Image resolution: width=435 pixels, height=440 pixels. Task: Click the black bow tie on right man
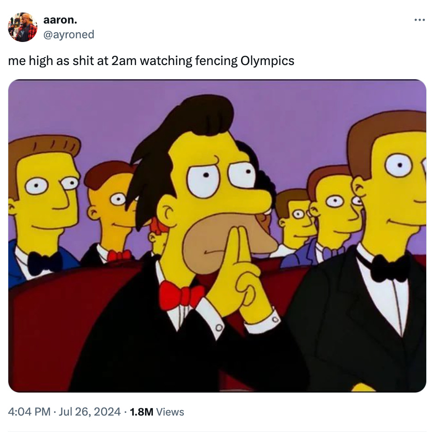point(389,268)
